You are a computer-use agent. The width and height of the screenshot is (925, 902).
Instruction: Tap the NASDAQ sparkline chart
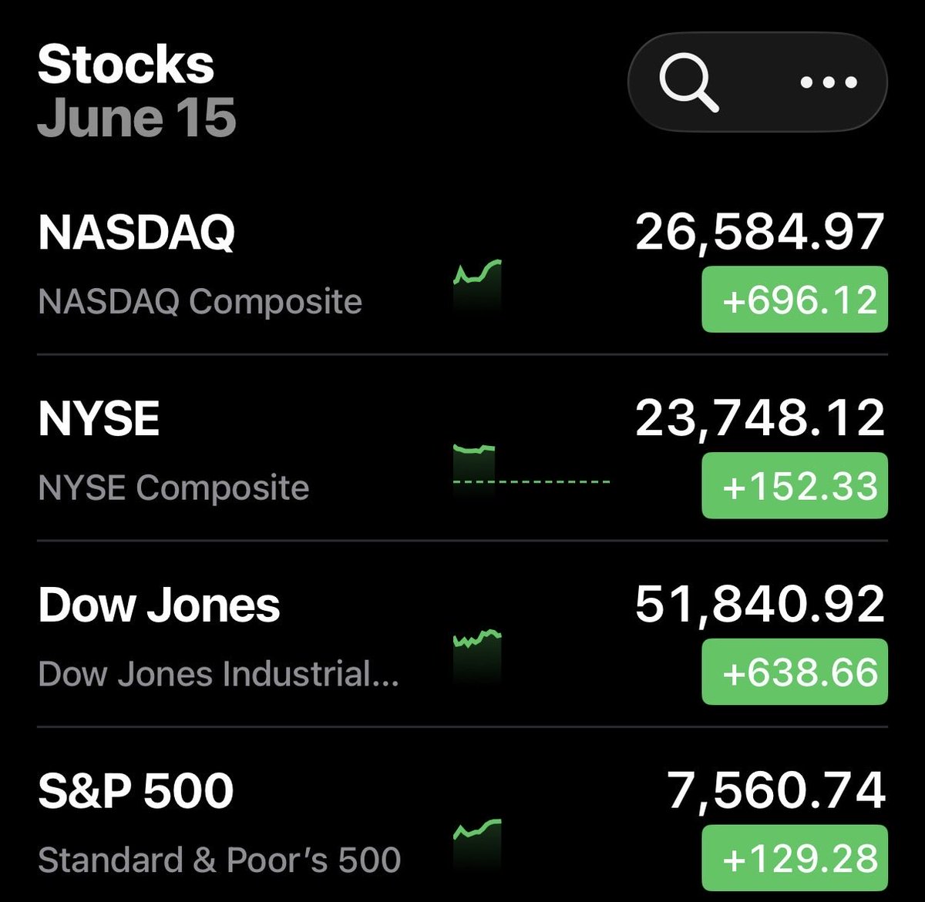click(478, 285)
